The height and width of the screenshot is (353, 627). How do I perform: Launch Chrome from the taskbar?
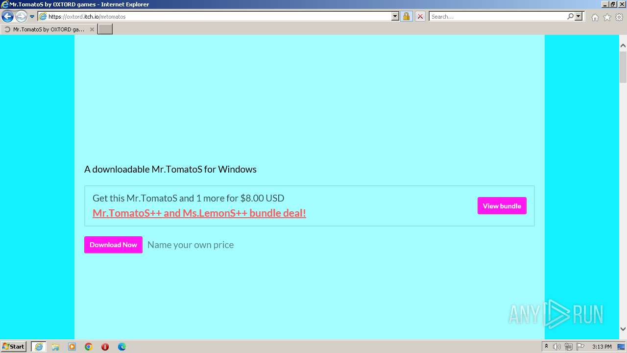coord(89,347)
